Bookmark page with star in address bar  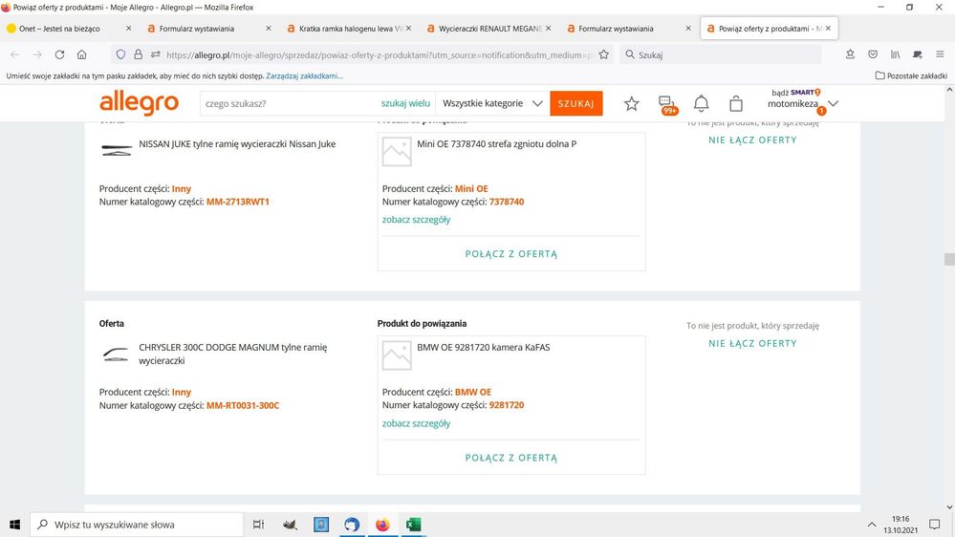pyautogui.click(x=603, y=54)
